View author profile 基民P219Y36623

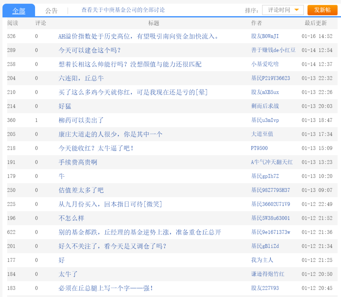[271, 78]
